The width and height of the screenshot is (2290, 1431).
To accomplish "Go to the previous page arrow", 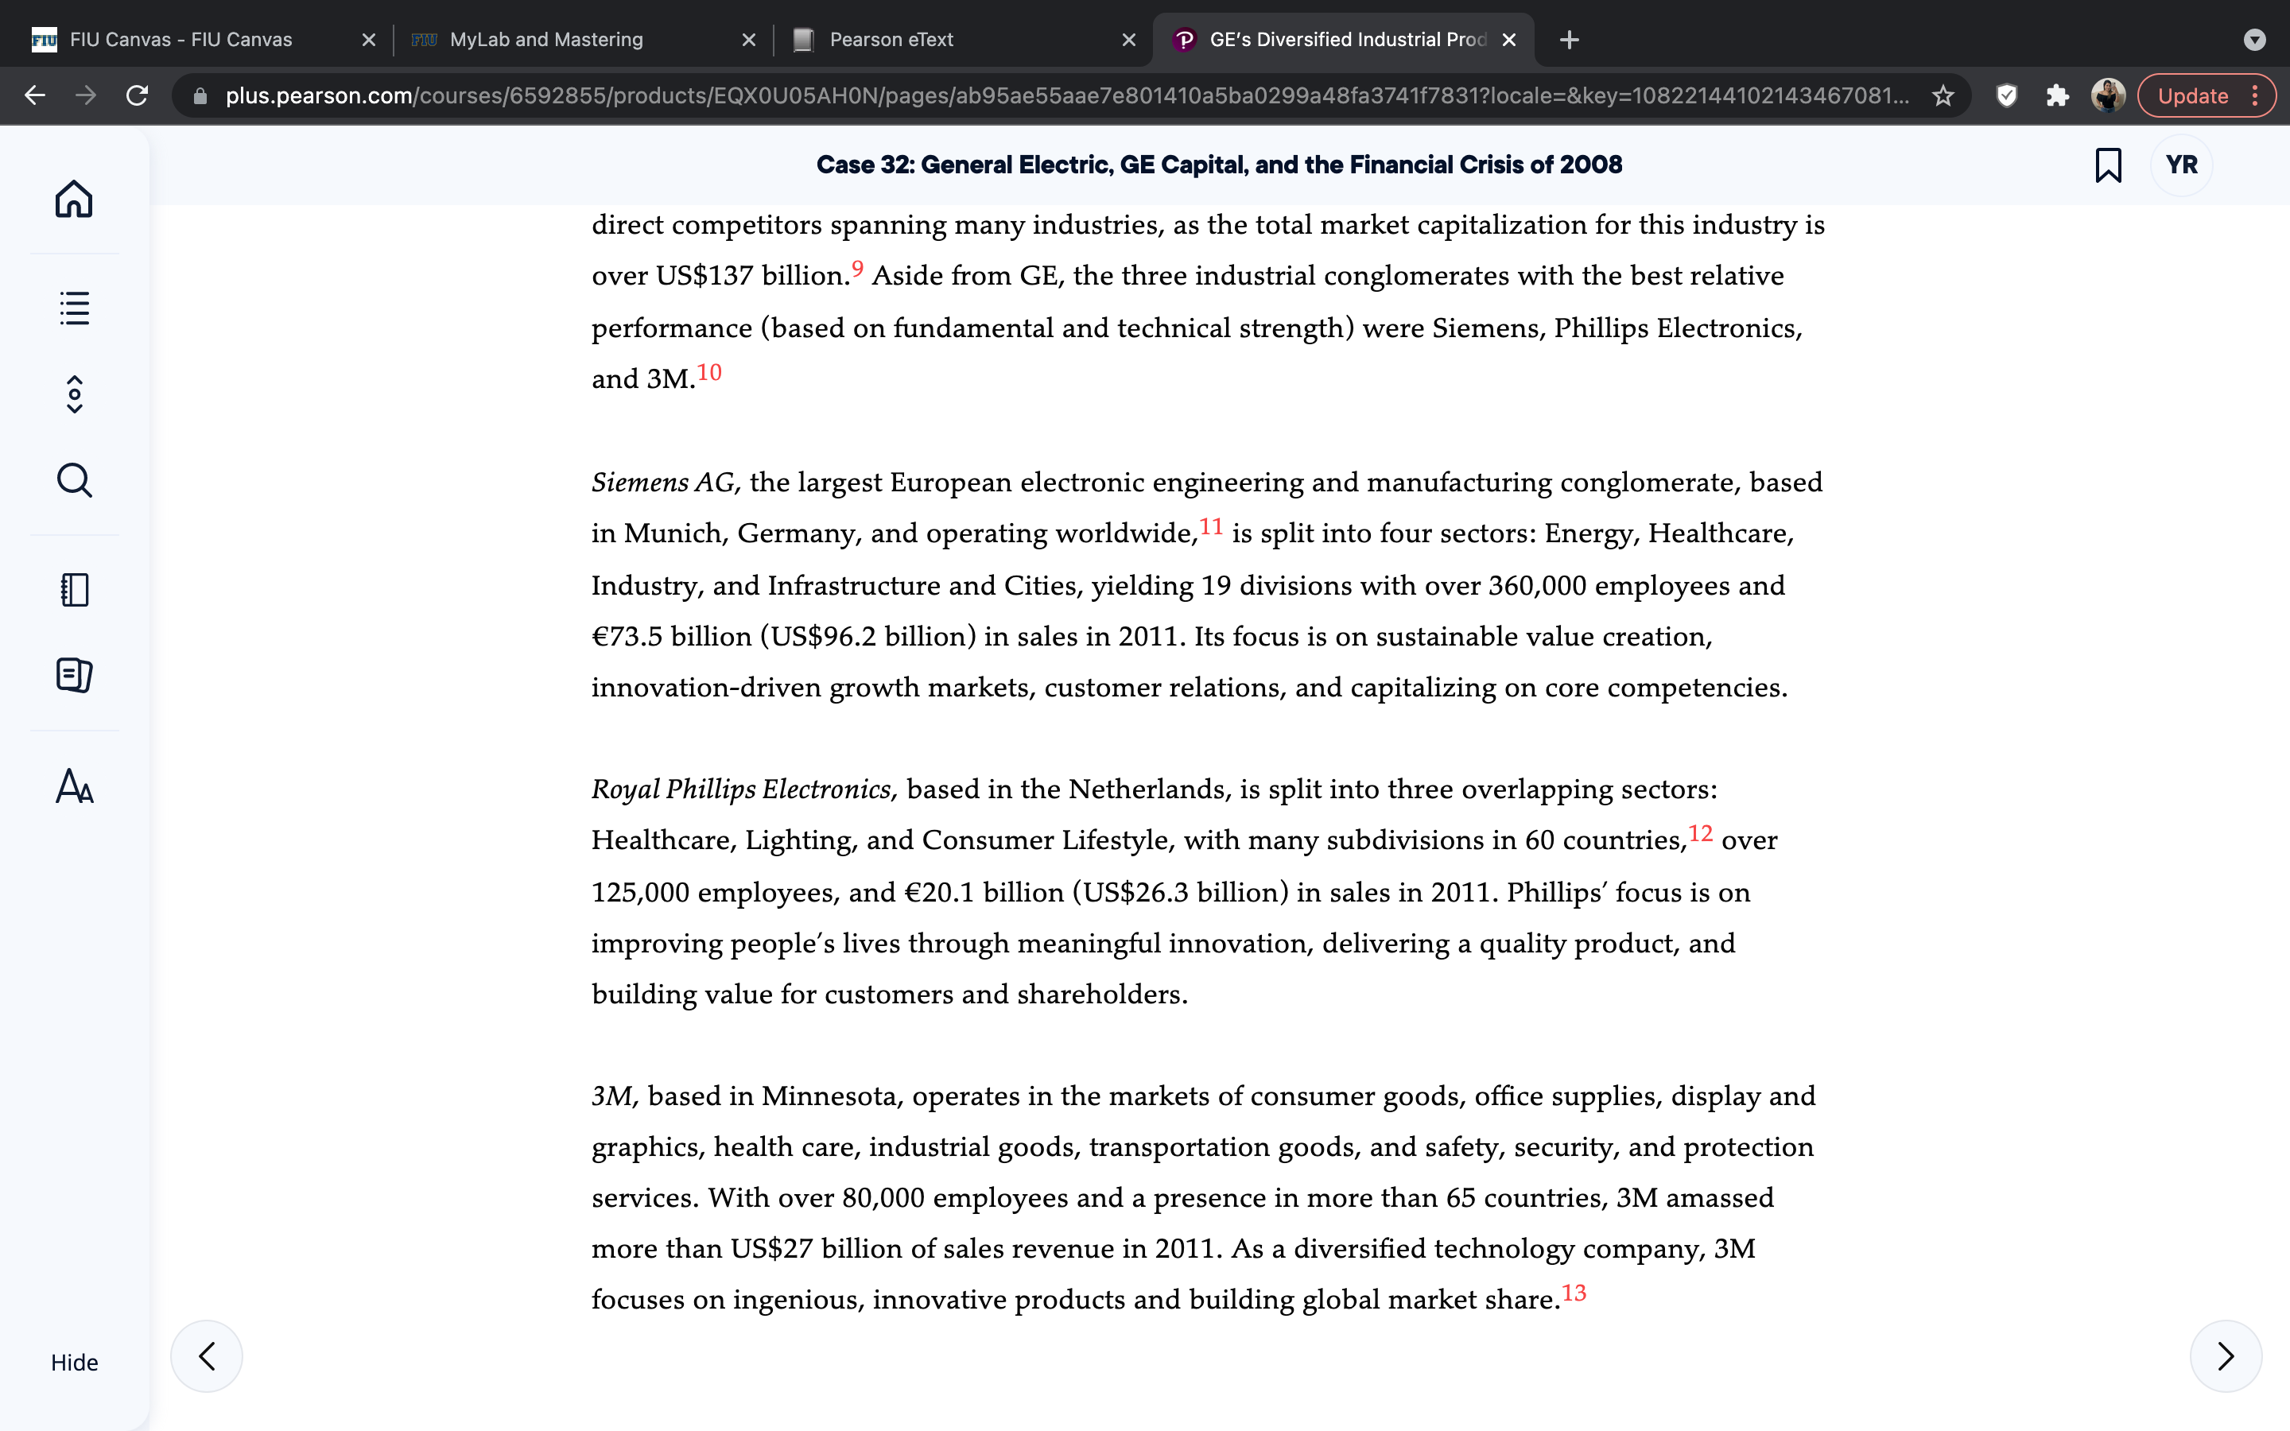I will tap(206, 1356).
